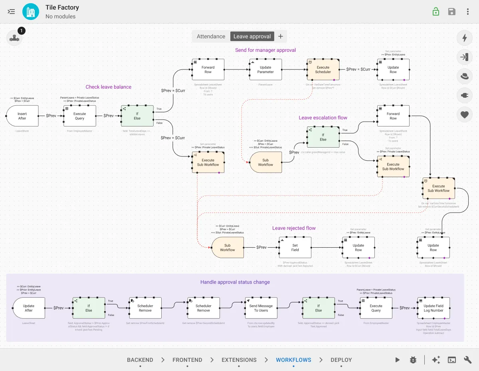Expand the chevron between WORKFLOWS and DEPLOY

coord(321,359)
